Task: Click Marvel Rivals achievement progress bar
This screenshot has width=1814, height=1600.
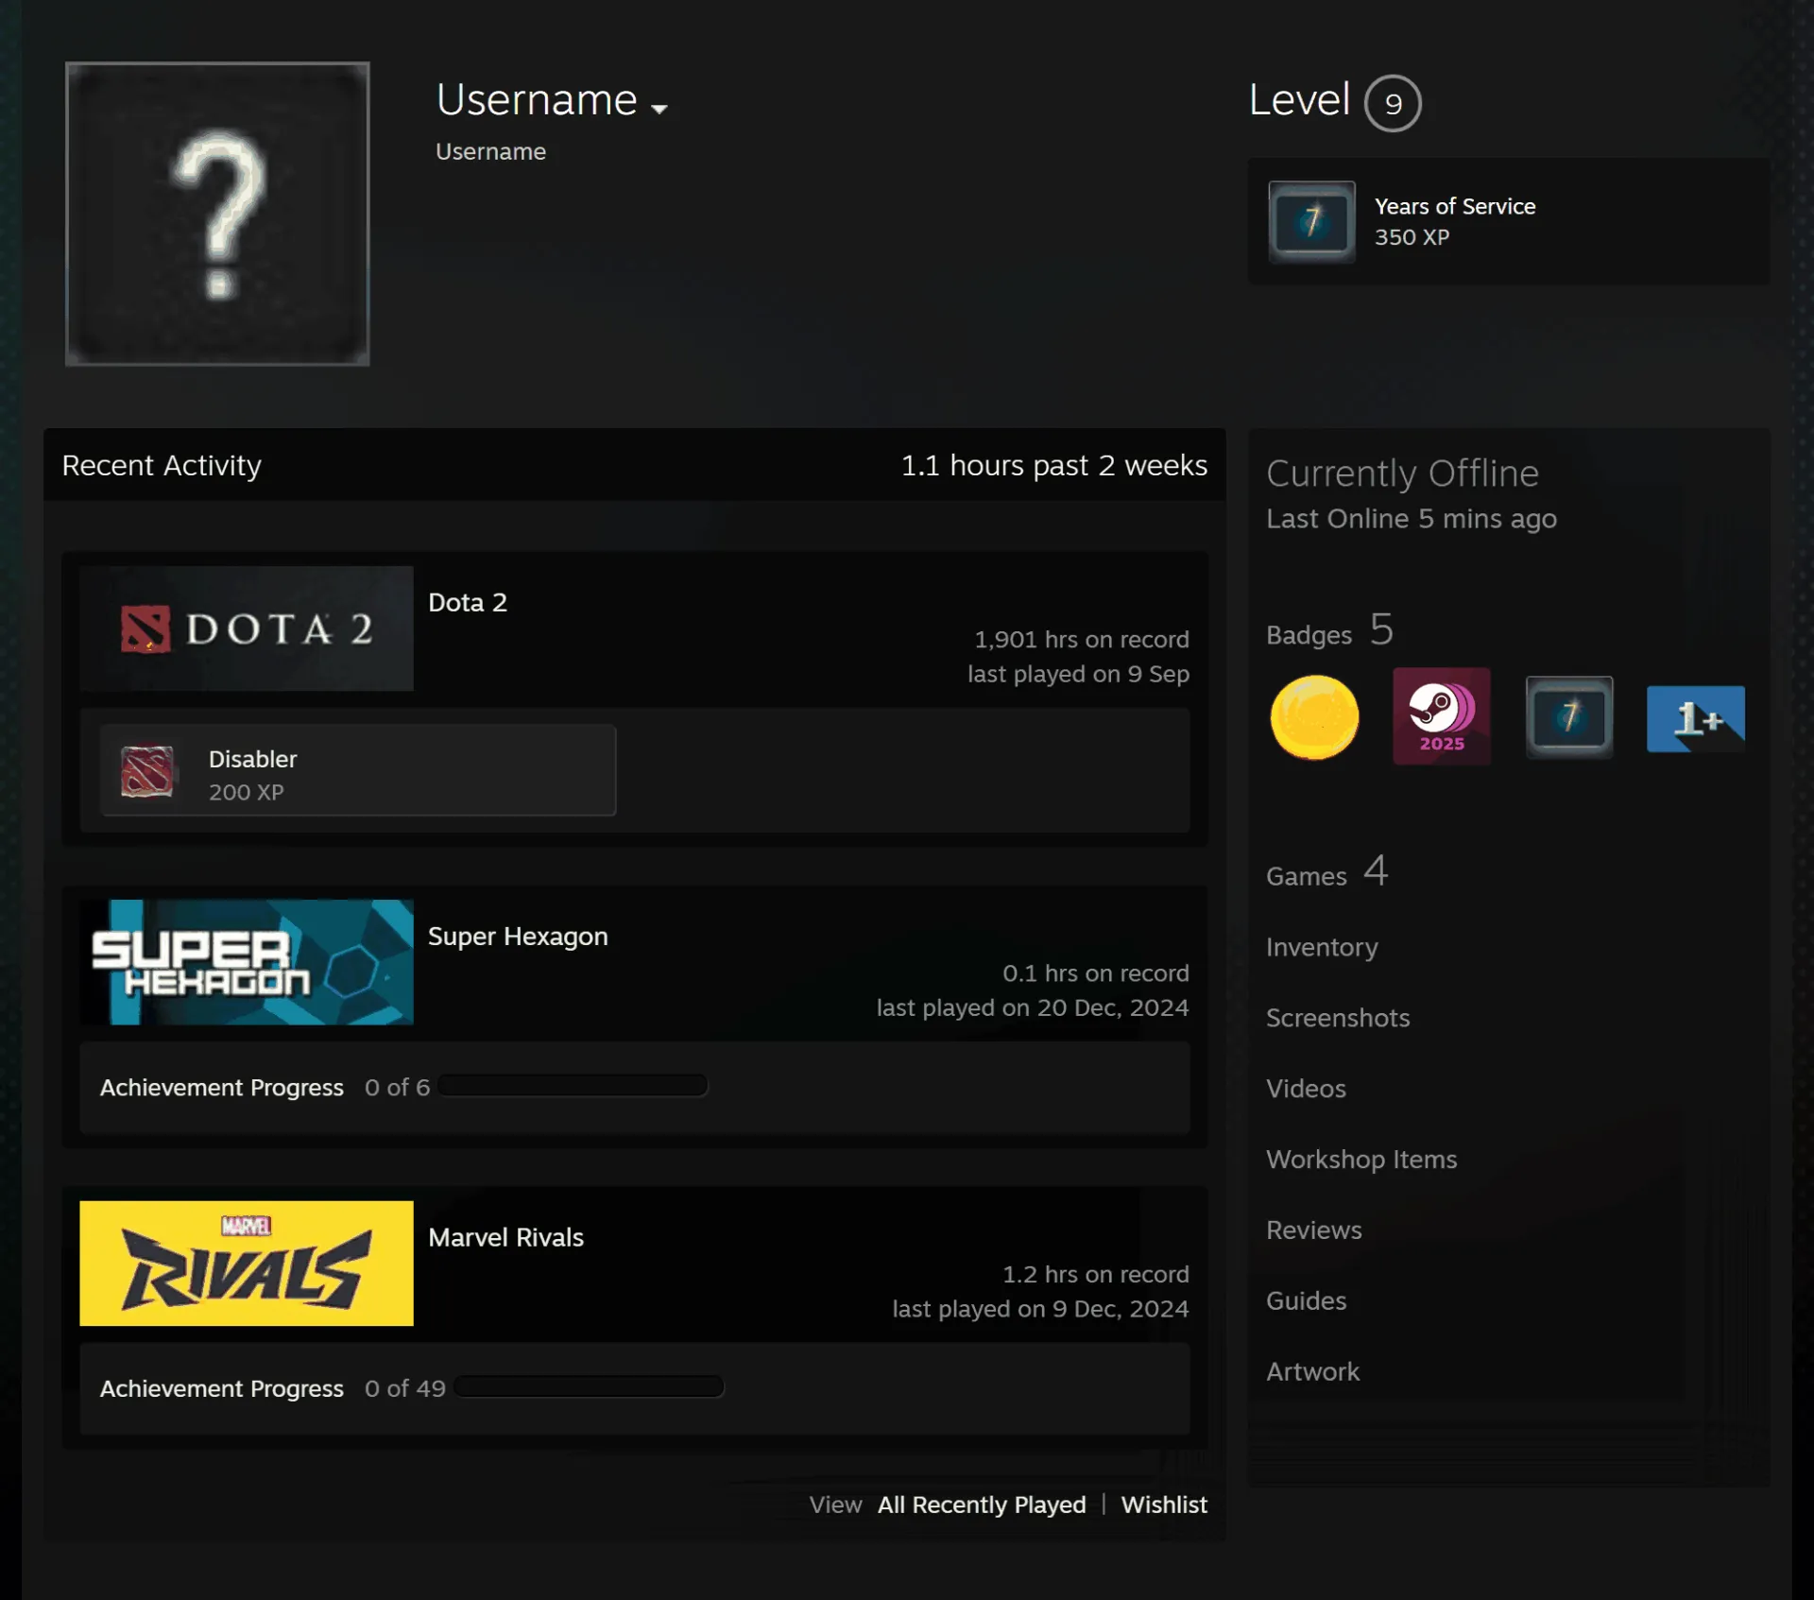Action: (x=589, y=1386)
